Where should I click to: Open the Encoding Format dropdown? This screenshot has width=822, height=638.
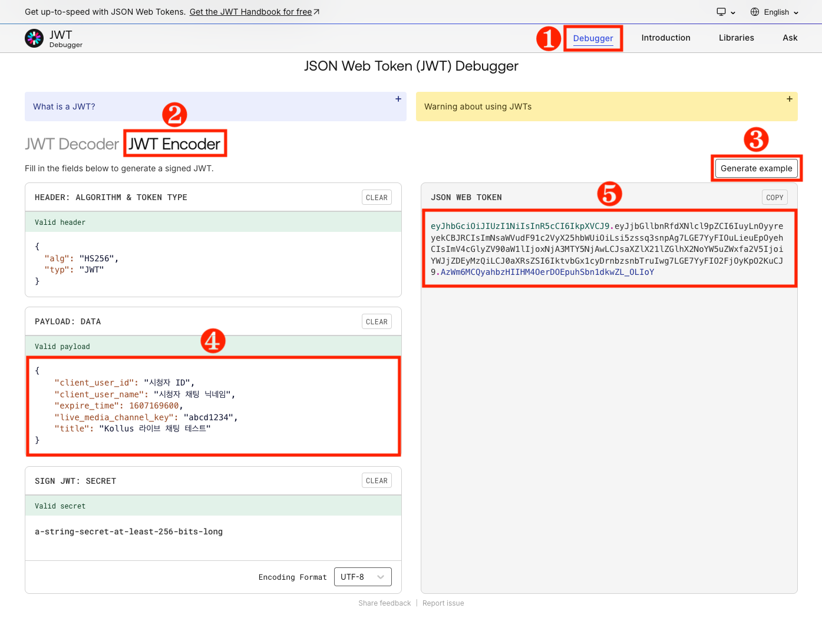[x=362, y=577]
